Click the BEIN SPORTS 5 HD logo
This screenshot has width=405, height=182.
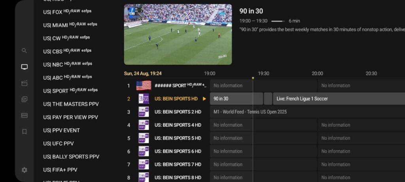(x=144, y=138)
